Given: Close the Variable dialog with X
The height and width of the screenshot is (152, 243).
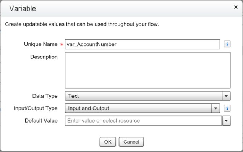Looking at the screenshot, I should pos(236,7).
